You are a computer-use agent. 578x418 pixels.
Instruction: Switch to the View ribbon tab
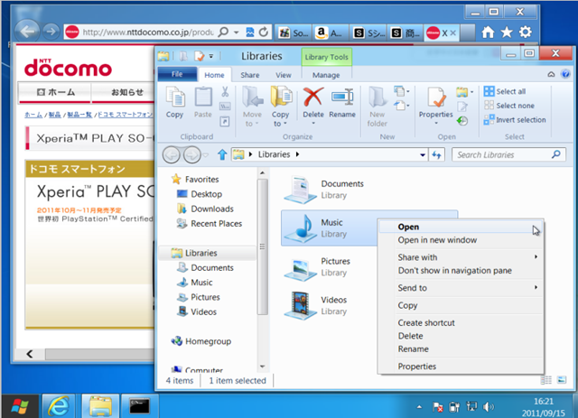(283, 75)
